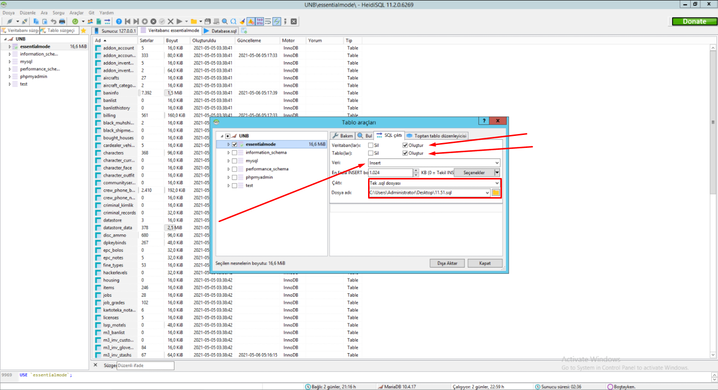Expand information_sche... in the left sidebar tree
The height and width of the screenshot is (390, 718).
[10, 54]
